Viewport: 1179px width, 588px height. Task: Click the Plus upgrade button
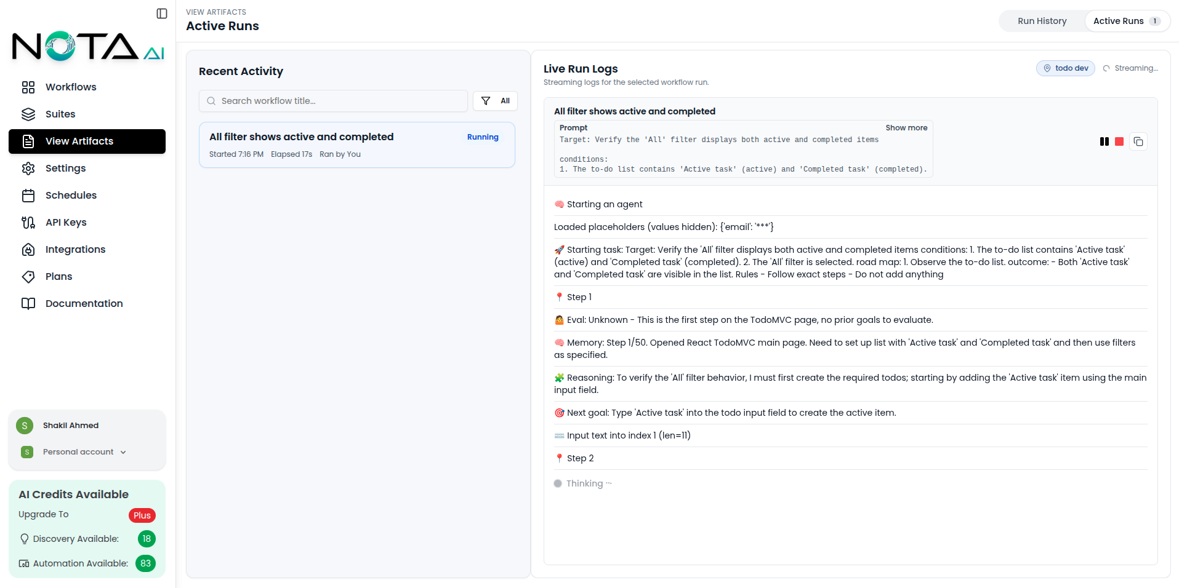point(142,515)
